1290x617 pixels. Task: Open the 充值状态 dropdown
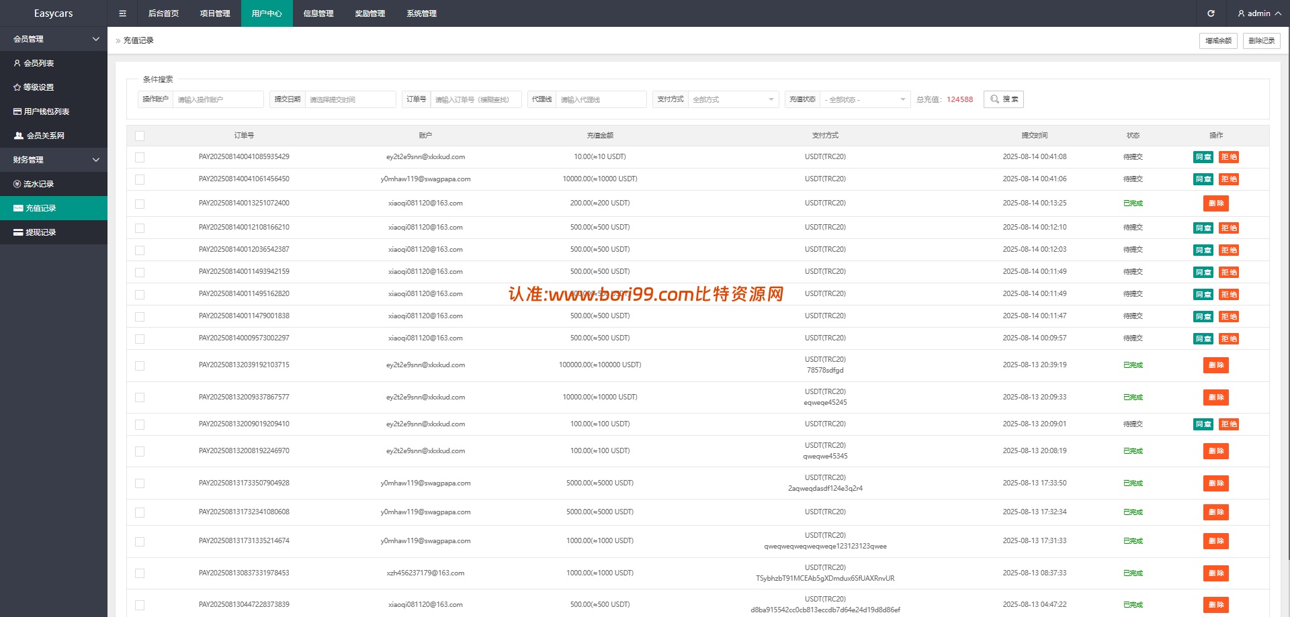(865, 99)
